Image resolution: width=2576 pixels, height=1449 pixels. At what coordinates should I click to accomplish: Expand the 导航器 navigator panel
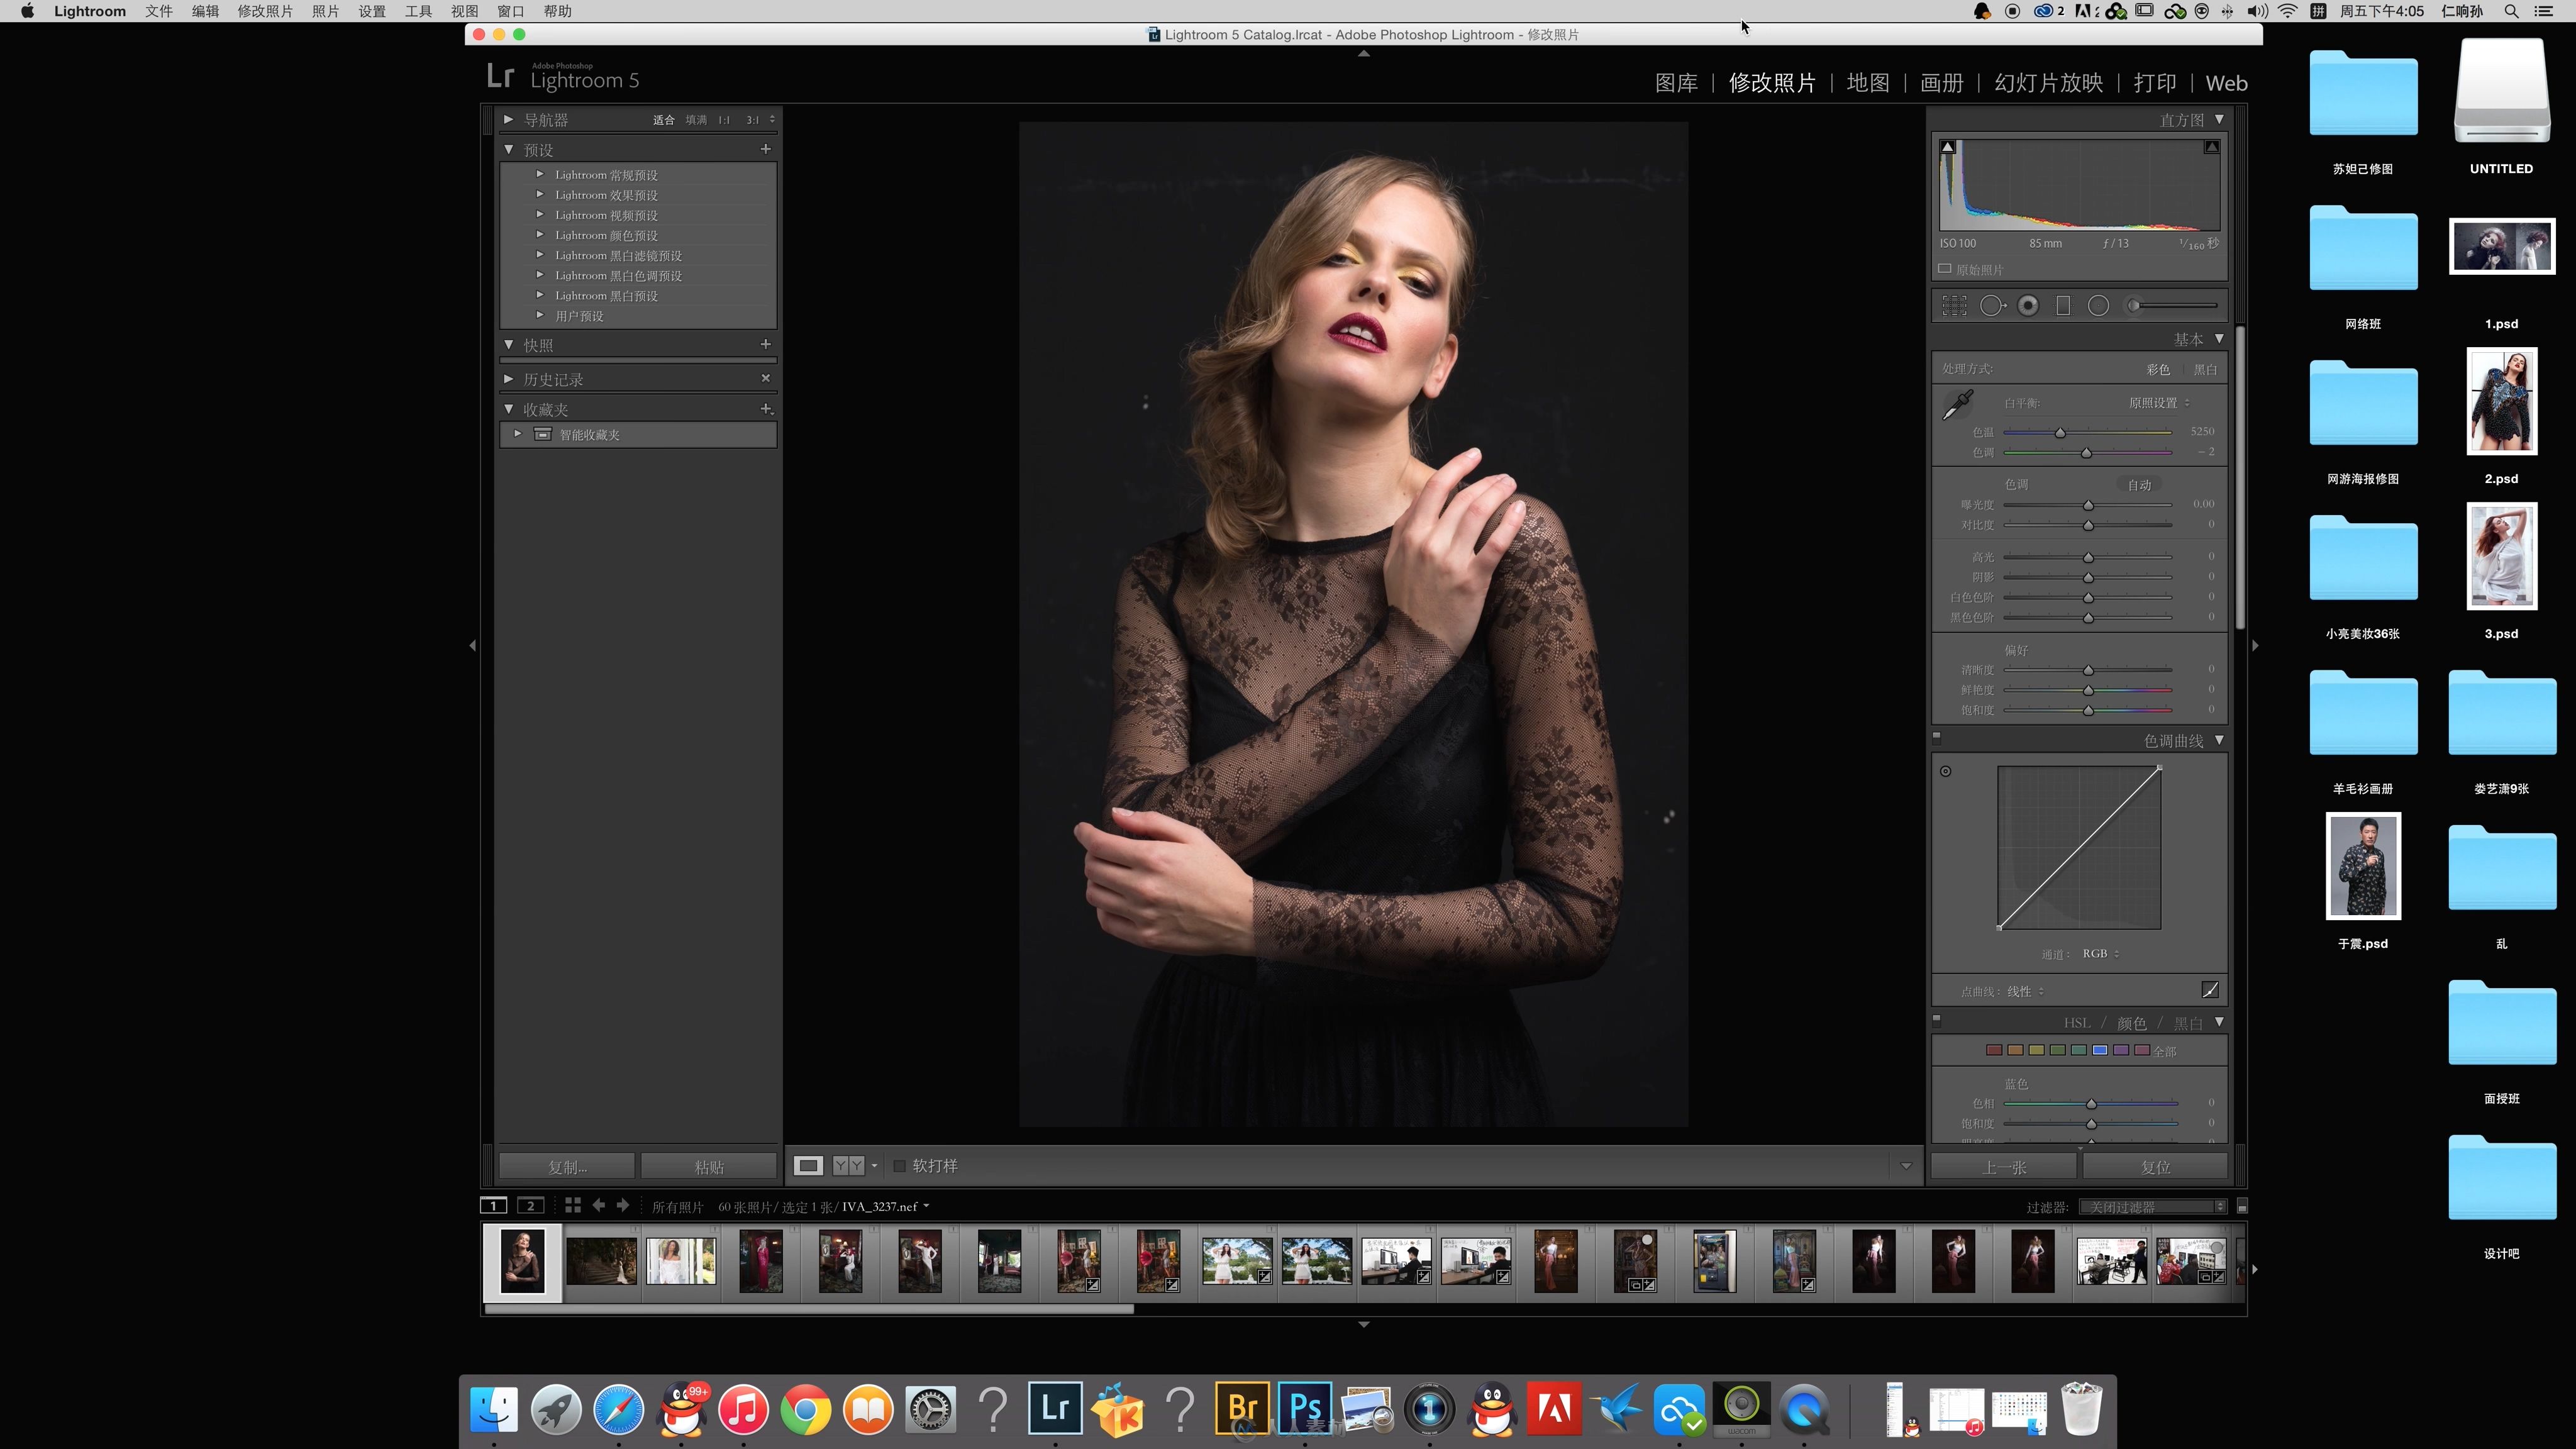pyautogui.click(x=508, y=119)
